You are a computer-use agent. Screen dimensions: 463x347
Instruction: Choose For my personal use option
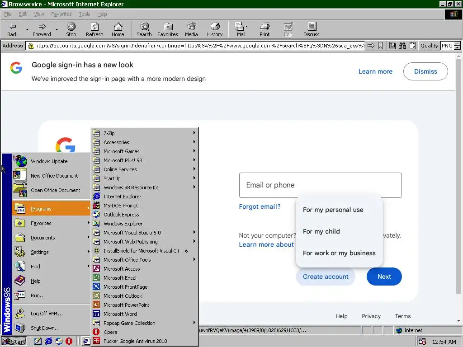click(339, 210)
